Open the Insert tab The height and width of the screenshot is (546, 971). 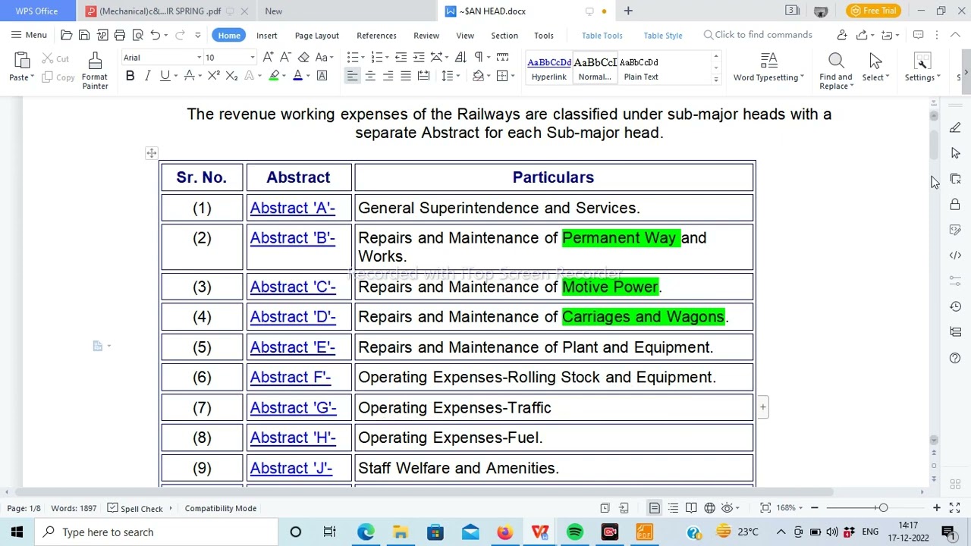tap(266, 35)
